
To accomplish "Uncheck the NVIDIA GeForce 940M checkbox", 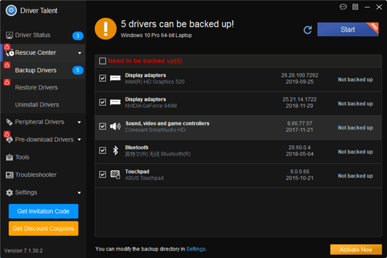I will tap(102, 102).
